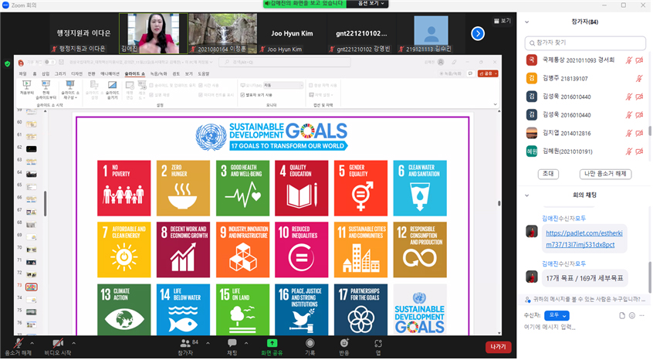Click the green encryption shield icon
Screen dimensions: 653x360
pyautogui.click(x=7, y=64)
